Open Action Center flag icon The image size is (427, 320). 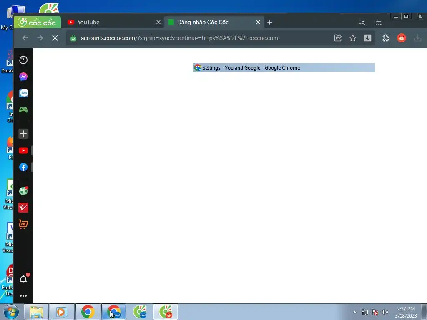point(375,312)
